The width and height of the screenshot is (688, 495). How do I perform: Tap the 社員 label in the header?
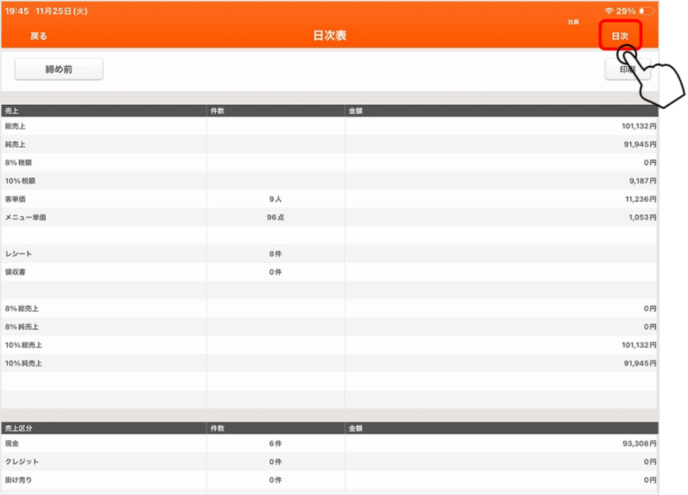point(573,22)
